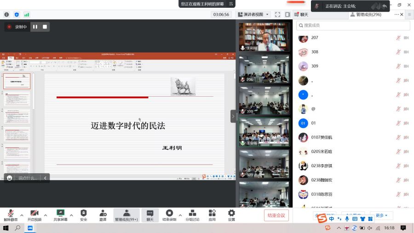Open 演讲者视图 view dropdown
Screen dimensions: 414x233
(x=253, y=14)
